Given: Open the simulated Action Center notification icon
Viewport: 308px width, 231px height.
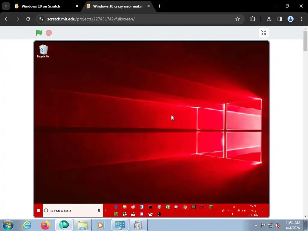Looking at the screenshot, I should (263, 210).
